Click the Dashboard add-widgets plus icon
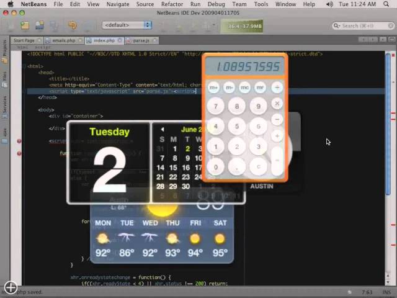397x298 pixels. coord(11,287)
